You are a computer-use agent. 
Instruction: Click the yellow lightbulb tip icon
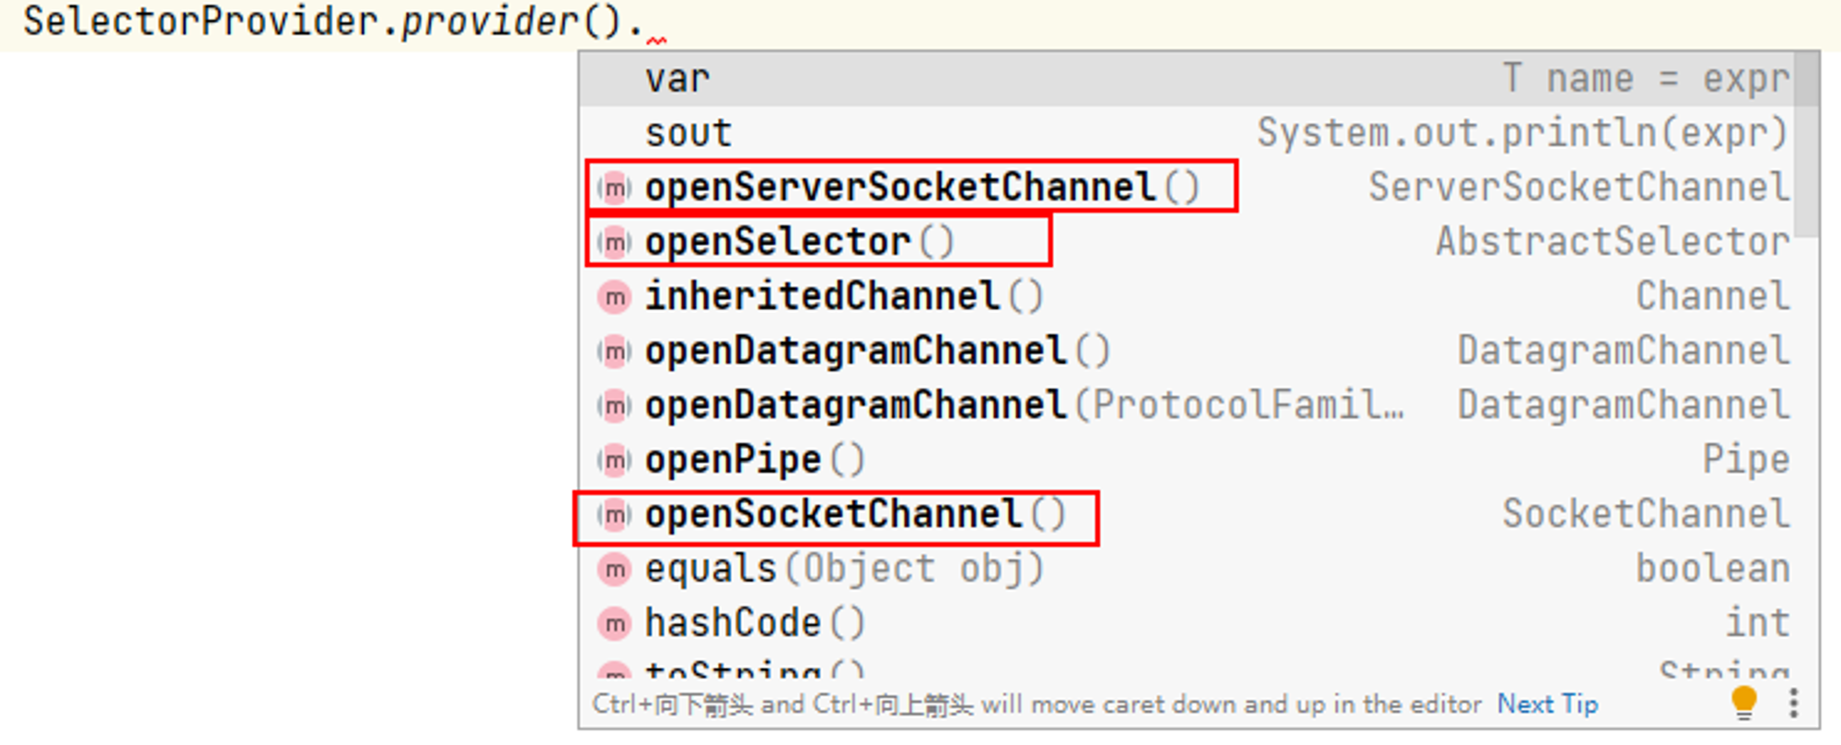point(1743,704)
